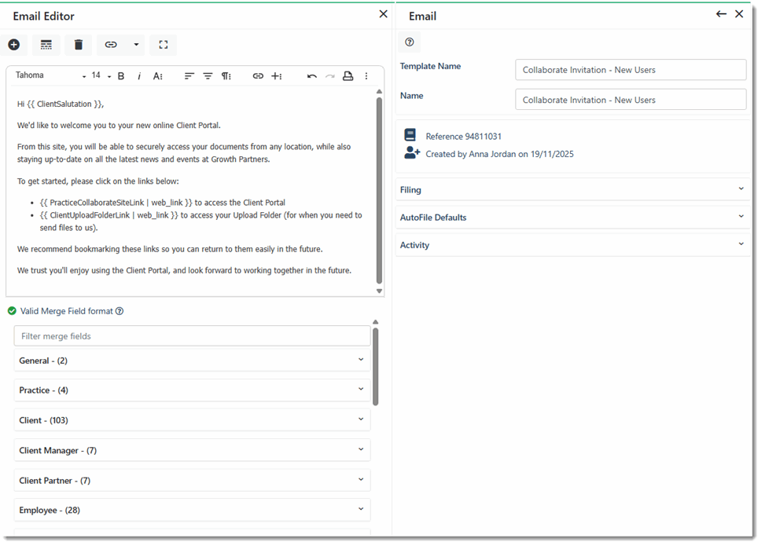
Task: Click the email body vertical scrollbar
Action: [x=379, y=190]
